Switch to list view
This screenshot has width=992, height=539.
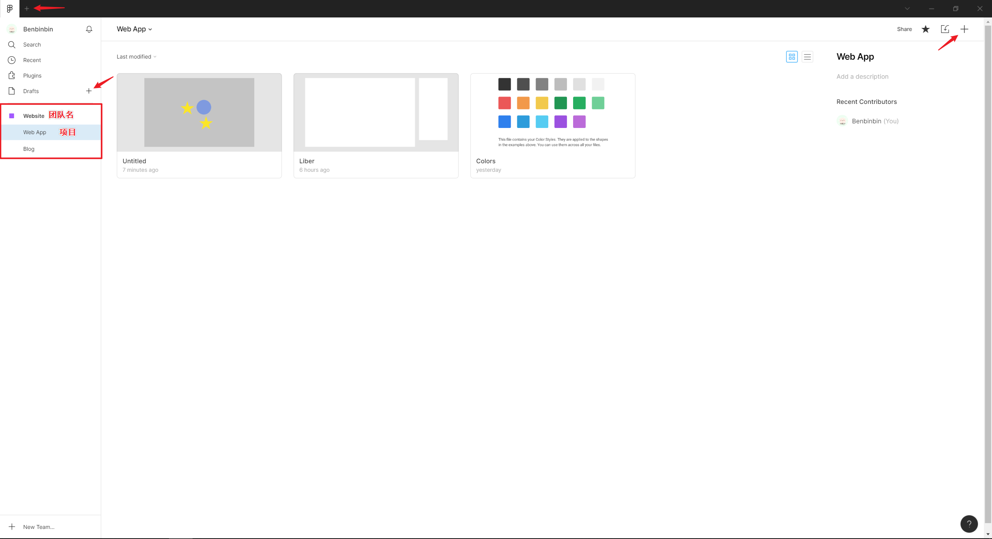(807, 57)
